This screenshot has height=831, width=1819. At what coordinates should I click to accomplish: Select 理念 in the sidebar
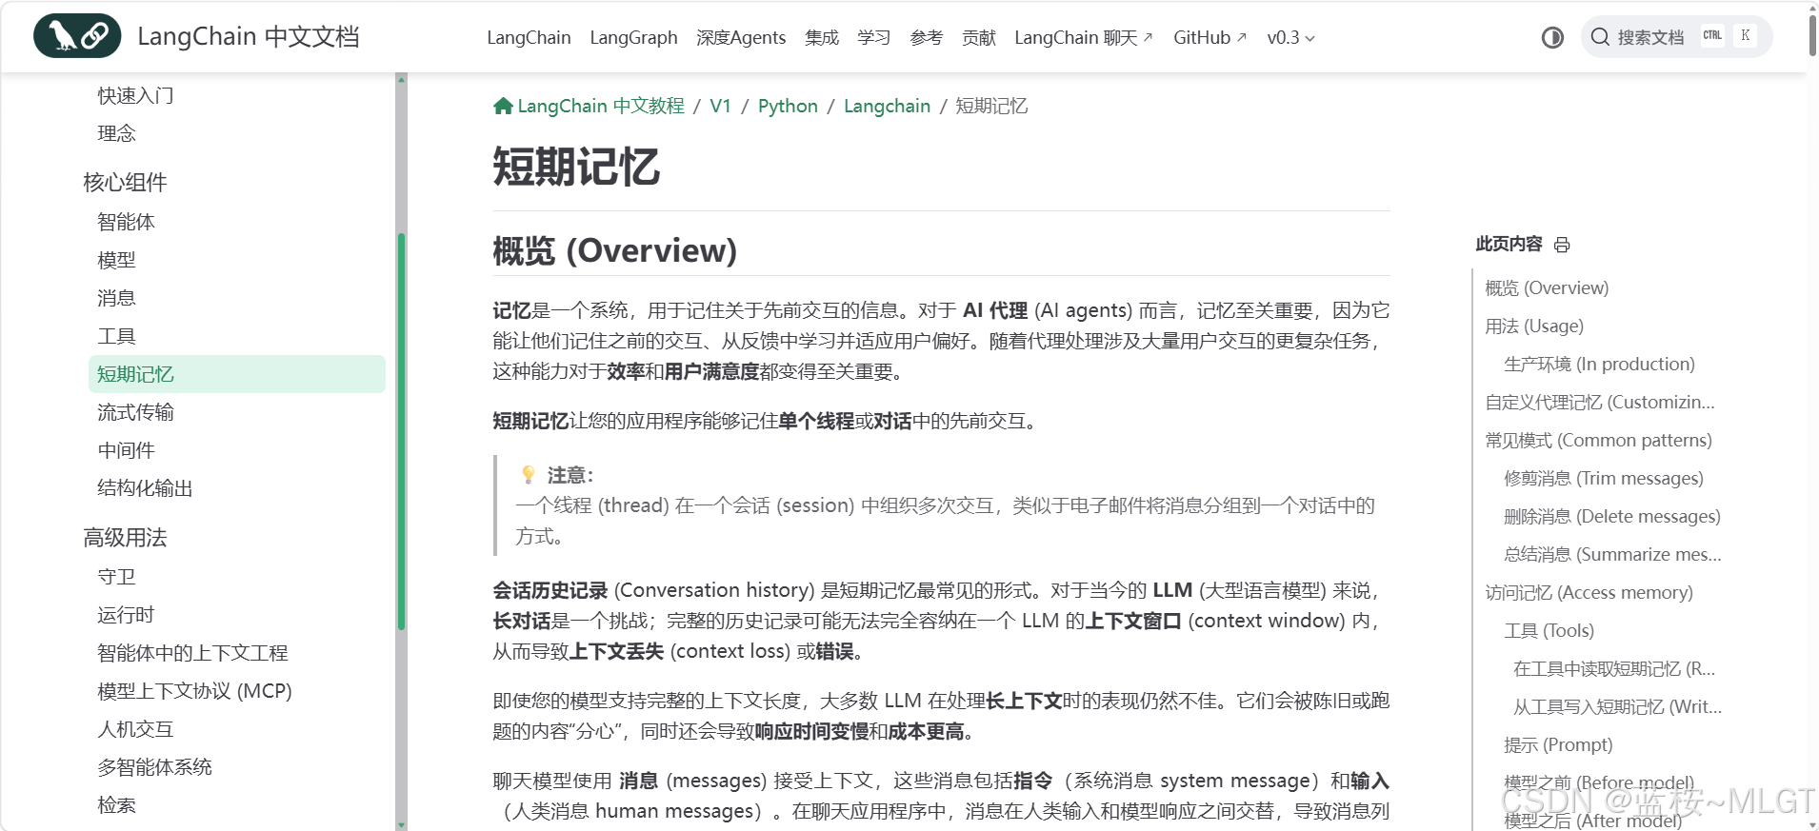pyautogui.click(x=116, y=133)
